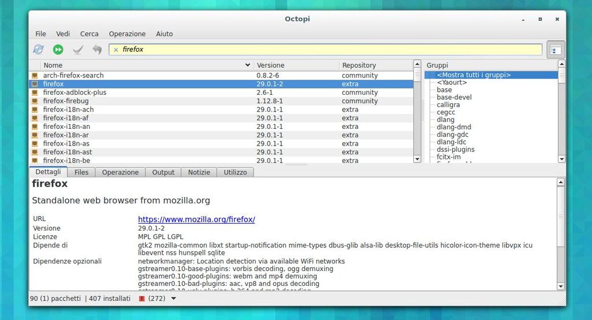Screen dimensions: 592x320
Task: Open the Operazione menu
Action: click(127, 34)
